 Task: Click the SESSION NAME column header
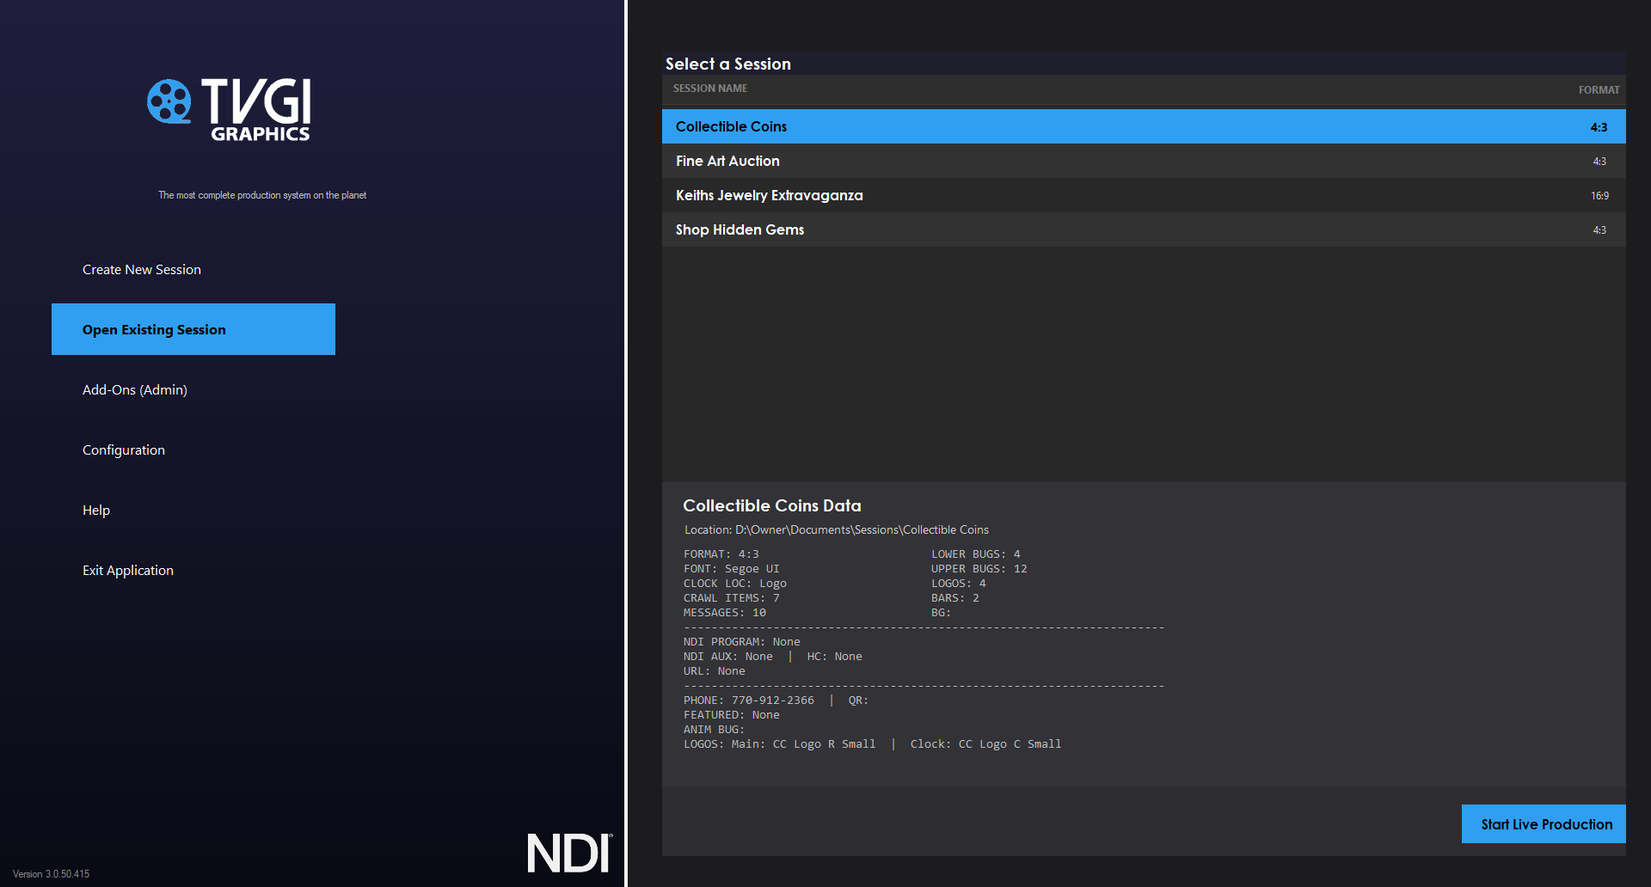point(710,89)
